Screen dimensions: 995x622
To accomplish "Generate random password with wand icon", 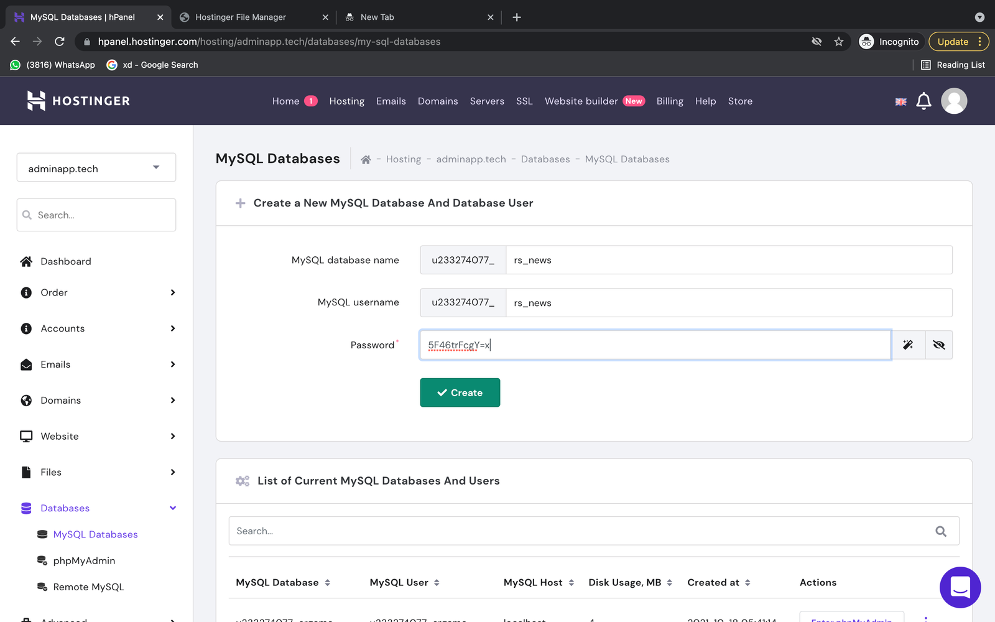I will (908, 345).
